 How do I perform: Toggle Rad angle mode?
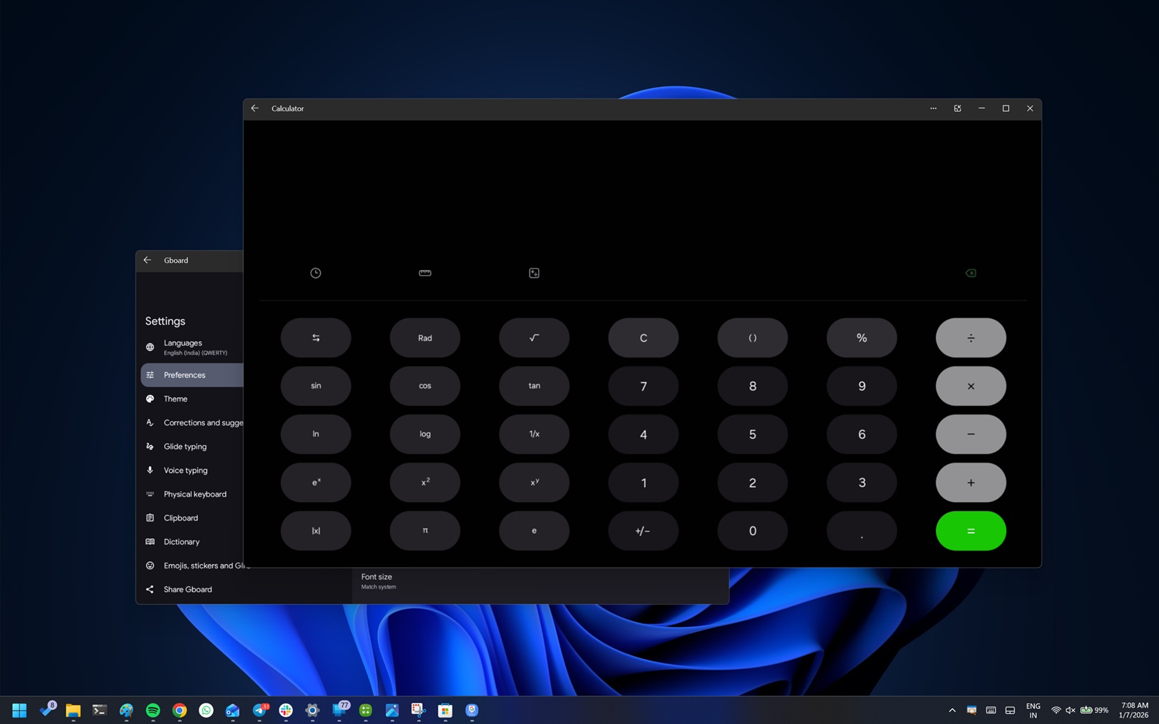click(x=425, y=338)
